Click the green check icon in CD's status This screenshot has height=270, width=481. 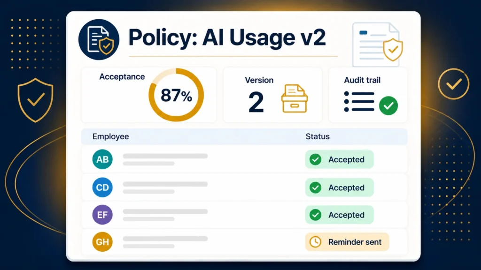pyautogui.click(x=315, y=187)
